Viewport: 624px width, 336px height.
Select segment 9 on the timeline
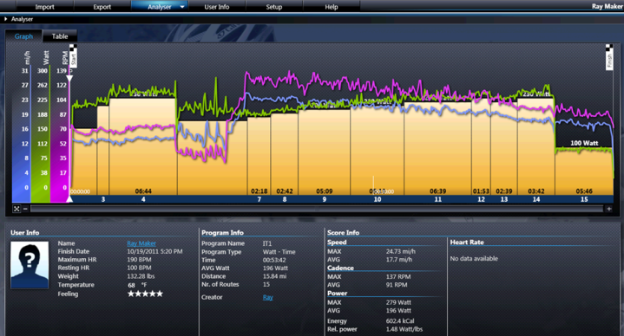tap(325, 199)
